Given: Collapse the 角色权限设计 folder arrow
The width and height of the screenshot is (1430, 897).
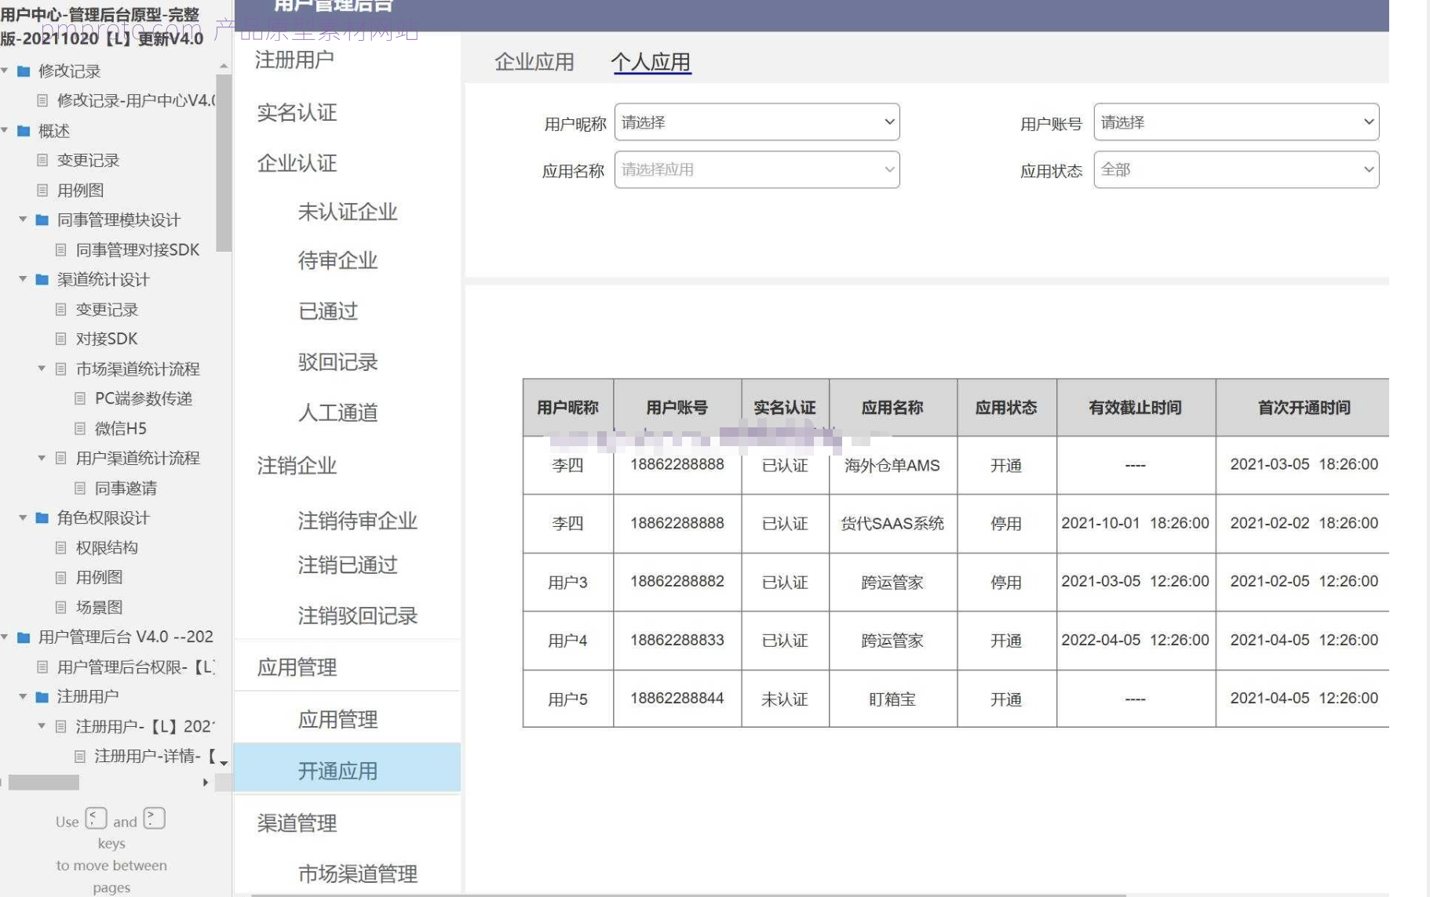Looking at the screenshot, I should (24, 518).
